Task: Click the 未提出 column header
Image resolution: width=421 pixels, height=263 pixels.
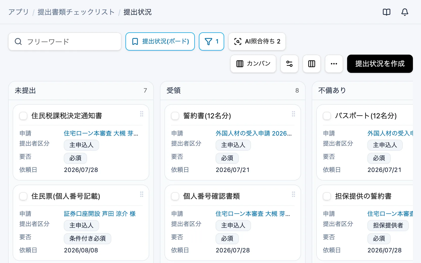Action: 81,91
